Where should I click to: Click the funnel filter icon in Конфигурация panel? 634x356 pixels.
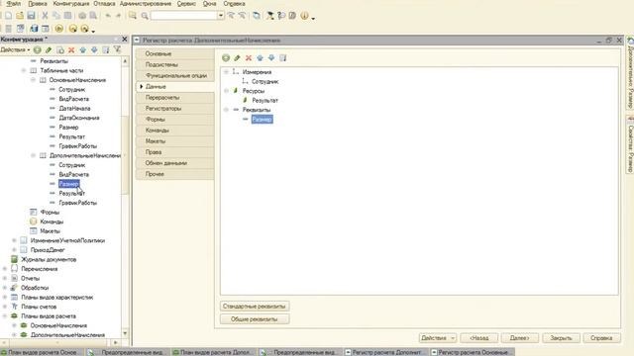[117, 49]
